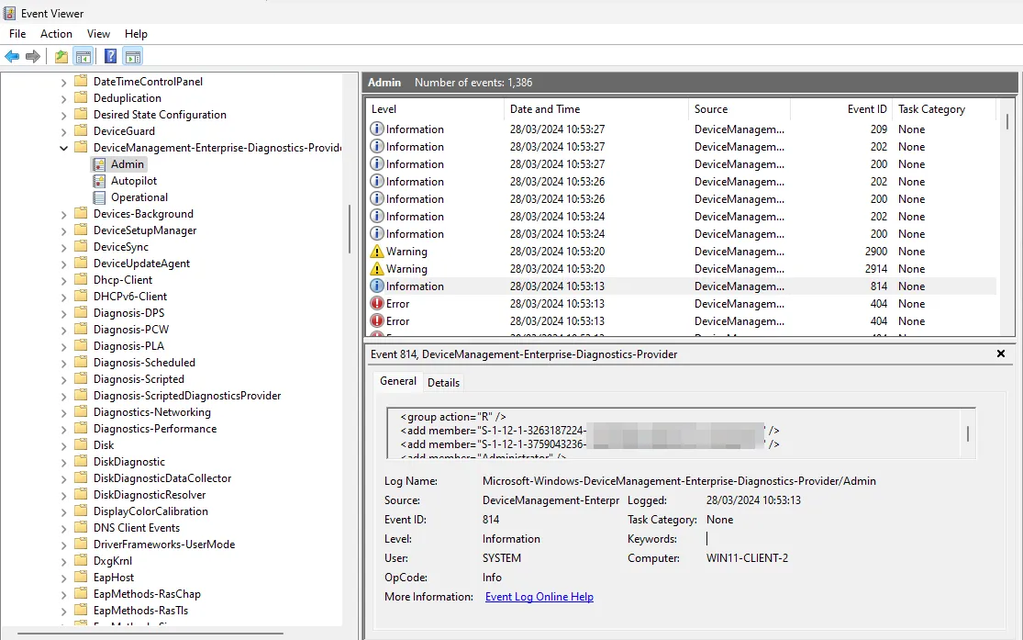Open the Help question mark toolbar icon
The height and width of the screenshot is (640, 1023).
[110, 57]
